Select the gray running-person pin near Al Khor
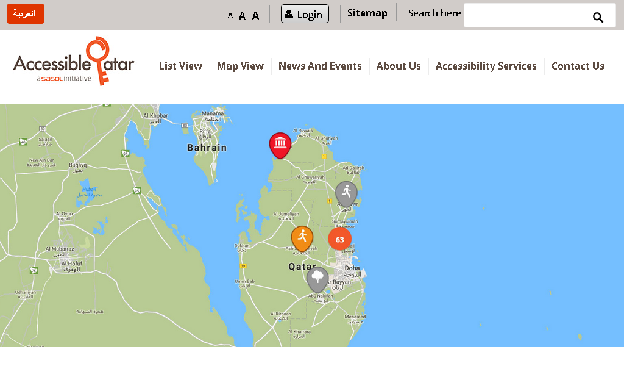 [x=346, y=194]
